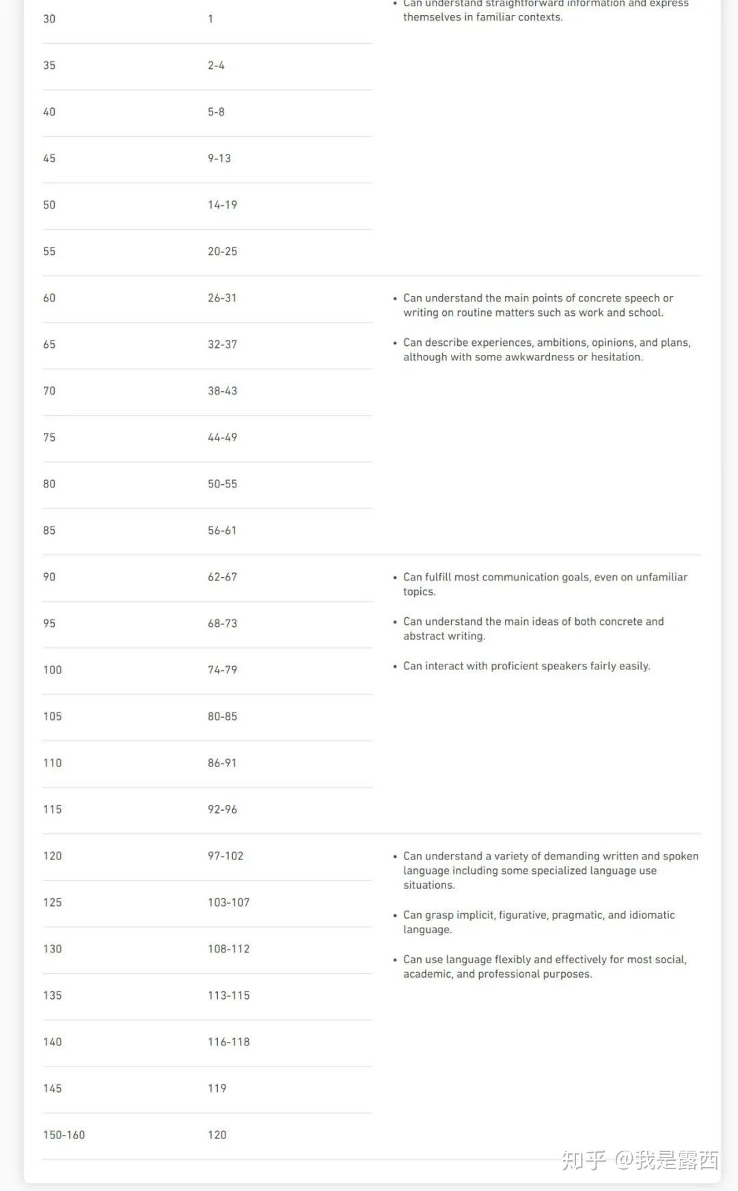738x1191 pixels.
Task: Click the 38-43 range value
Action: tap(222, 391)
